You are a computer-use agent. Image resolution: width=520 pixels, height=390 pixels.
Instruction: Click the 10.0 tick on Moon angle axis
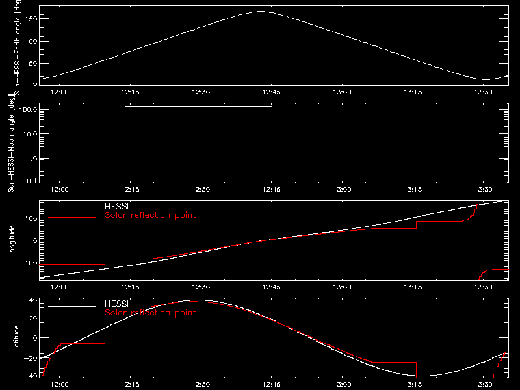30,134
